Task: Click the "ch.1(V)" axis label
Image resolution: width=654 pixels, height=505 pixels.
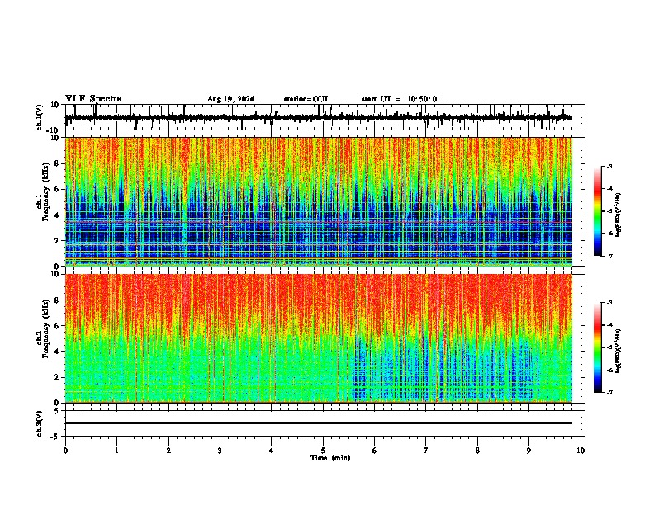Action: (x=40, y=117)
